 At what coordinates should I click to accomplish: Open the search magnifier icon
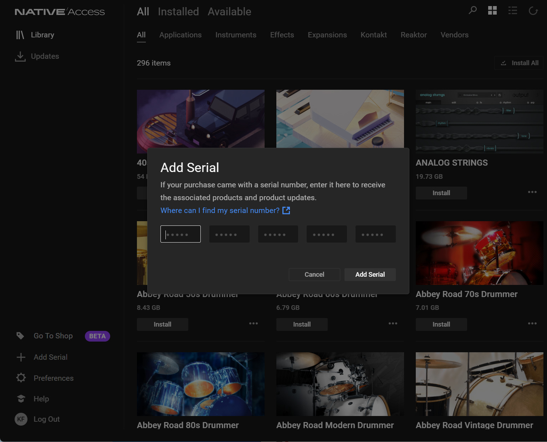tap(472, 10)
